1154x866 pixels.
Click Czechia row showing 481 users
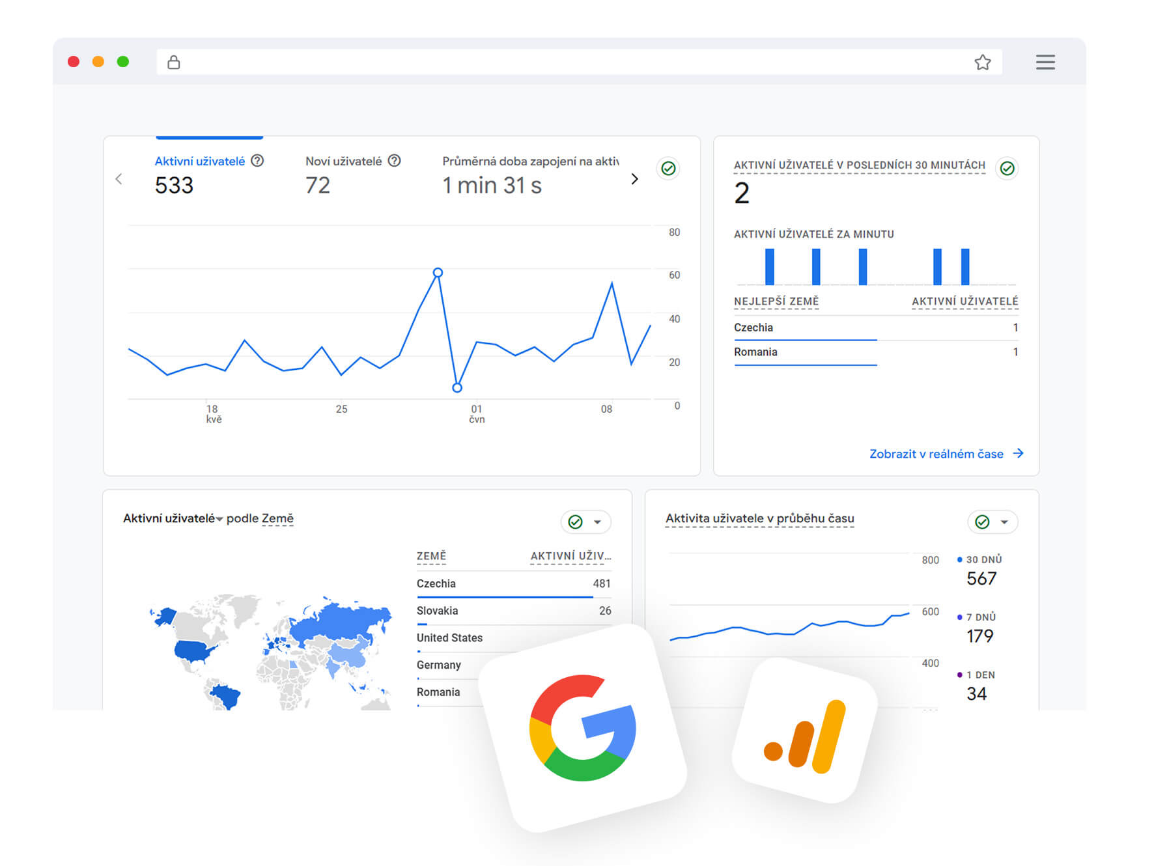pyautogui.click(x=514, y=584)
